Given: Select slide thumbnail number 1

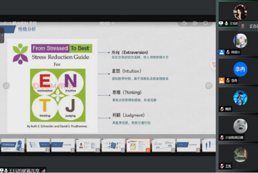Looking at the screenshot, I should click(x=12, y=145).
